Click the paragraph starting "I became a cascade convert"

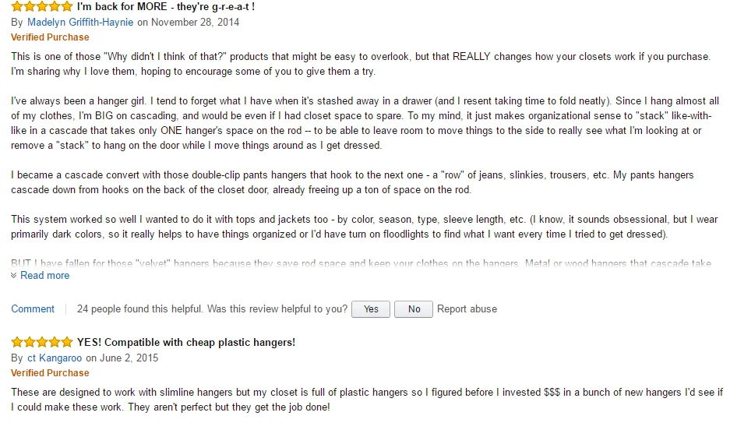[x=352, y=182]
